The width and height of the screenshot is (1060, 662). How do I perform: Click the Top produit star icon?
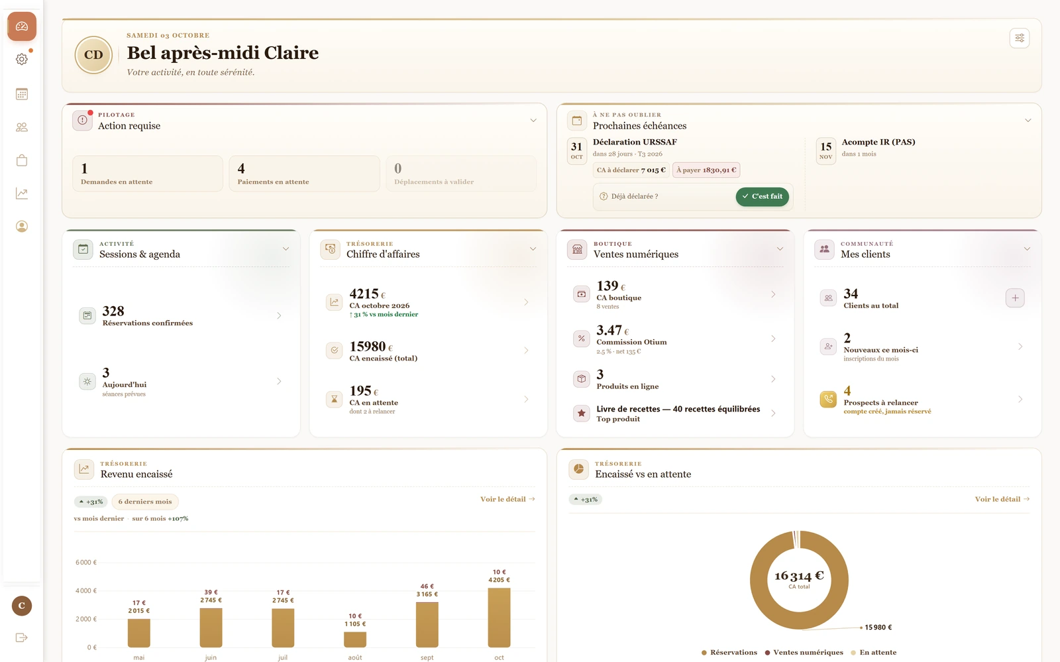[x=581, y=414]
